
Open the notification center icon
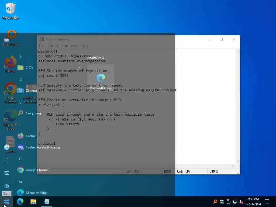pos(267,202)
